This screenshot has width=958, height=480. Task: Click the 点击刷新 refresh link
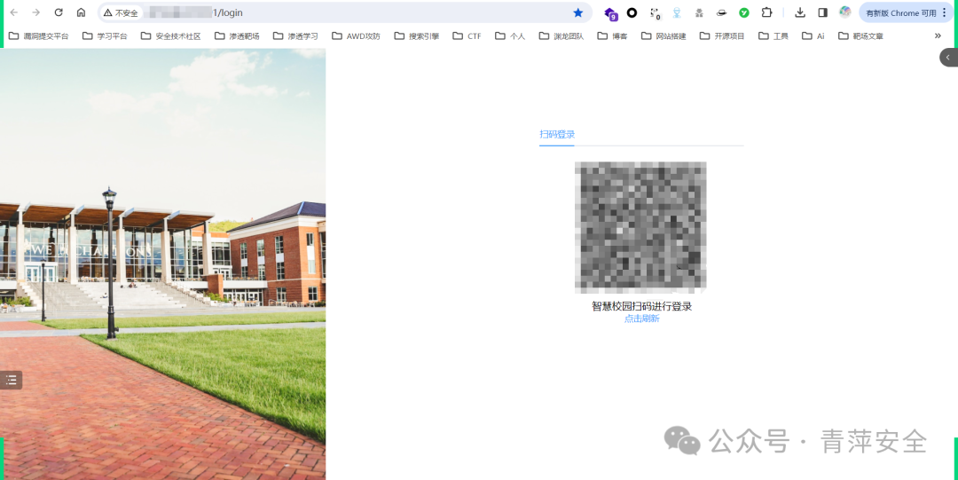point(641,319)
